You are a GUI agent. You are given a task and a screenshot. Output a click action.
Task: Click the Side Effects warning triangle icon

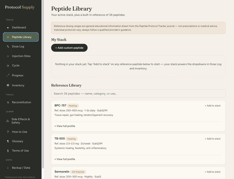(8, 121)
